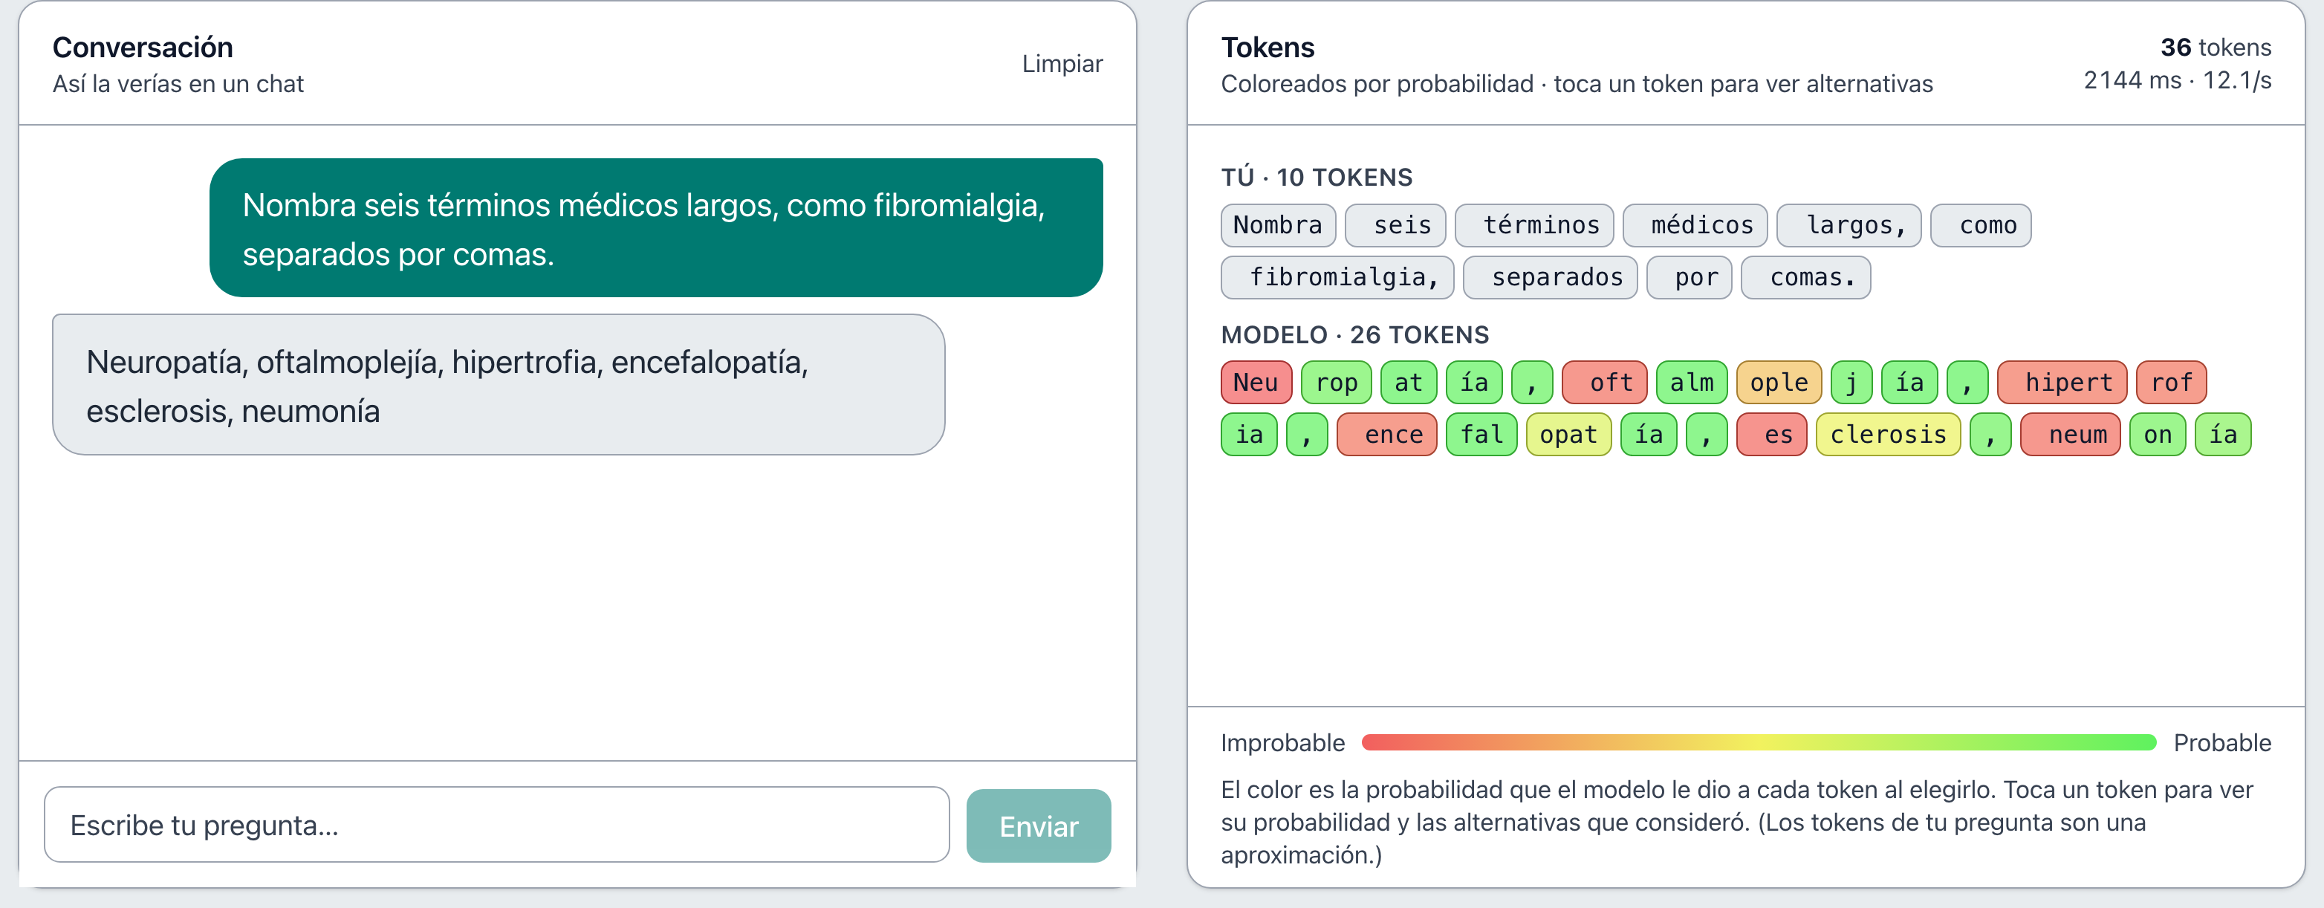Tap the comma token right before 'ence'
The image size is (2324, 908).
(x=1308, y=435)
